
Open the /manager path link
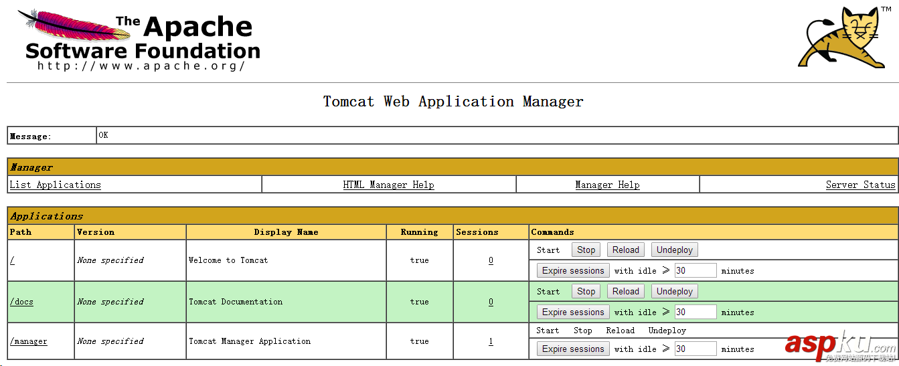(29, 341)
